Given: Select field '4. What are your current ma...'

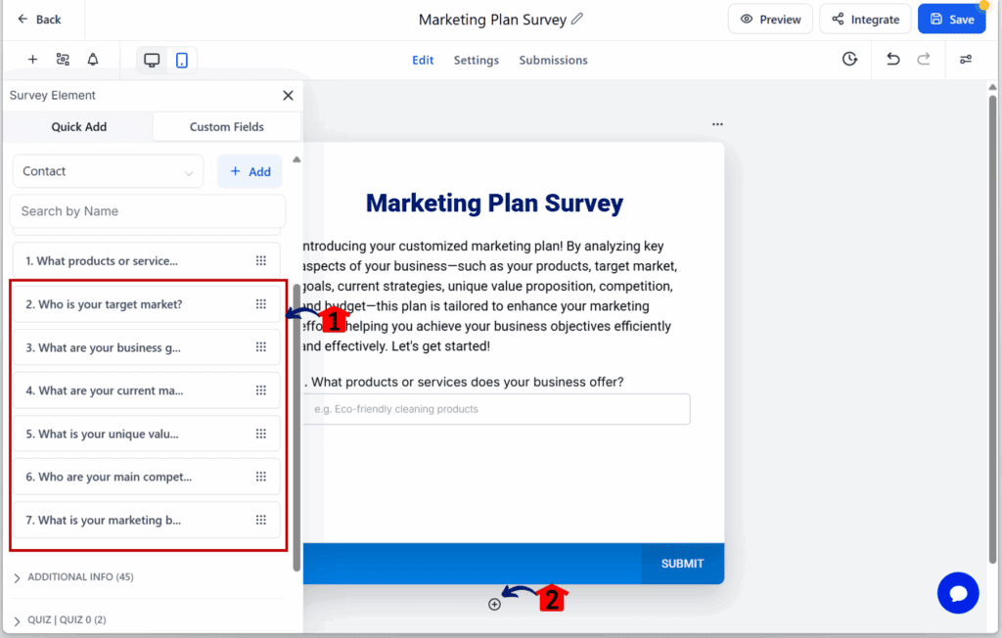Looking at the screenshot, I should 147,390.
